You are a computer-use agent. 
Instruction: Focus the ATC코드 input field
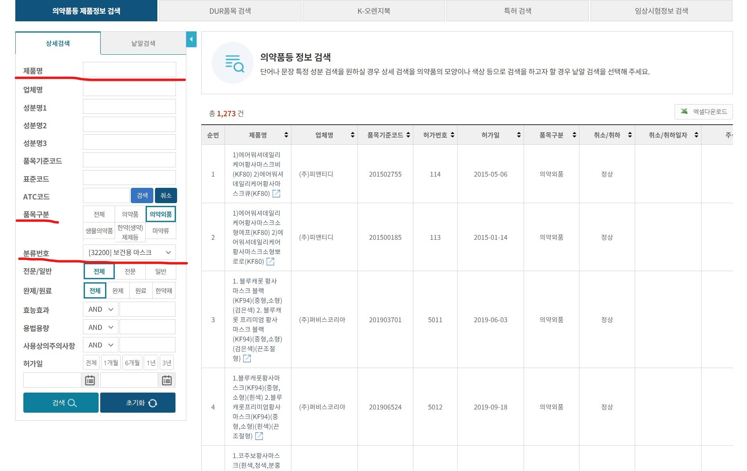[106, 195]
